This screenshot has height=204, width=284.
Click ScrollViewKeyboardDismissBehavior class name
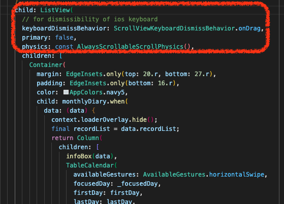pyautogui.click(x=174, y=28)
